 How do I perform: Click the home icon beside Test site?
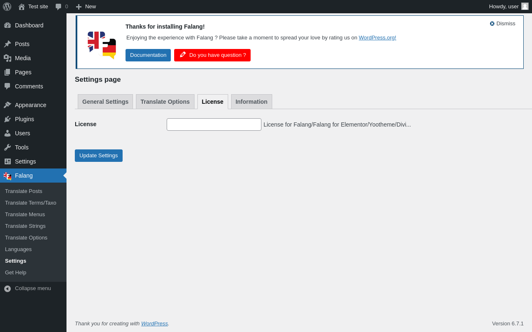22,7
